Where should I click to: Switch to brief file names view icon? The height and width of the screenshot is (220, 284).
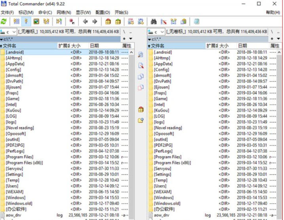click(17, 21)
